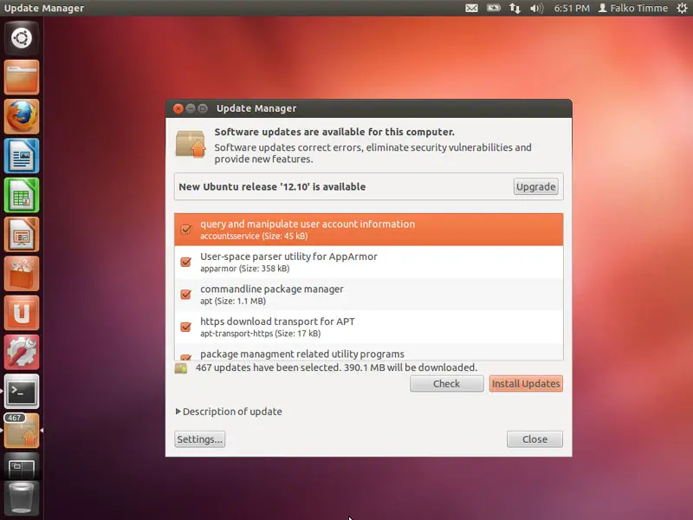Open the sound volume indicator
Viewport: 693px width, 520px height.
point(536,8)
